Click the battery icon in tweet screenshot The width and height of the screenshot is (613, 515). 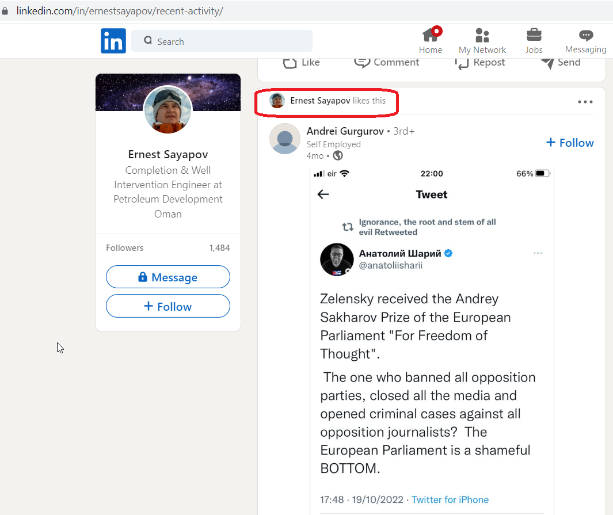tap(543, 173)
